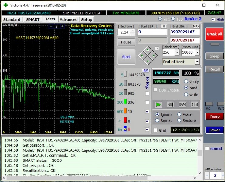Click the forward sequential play icon

click(159, 105)
